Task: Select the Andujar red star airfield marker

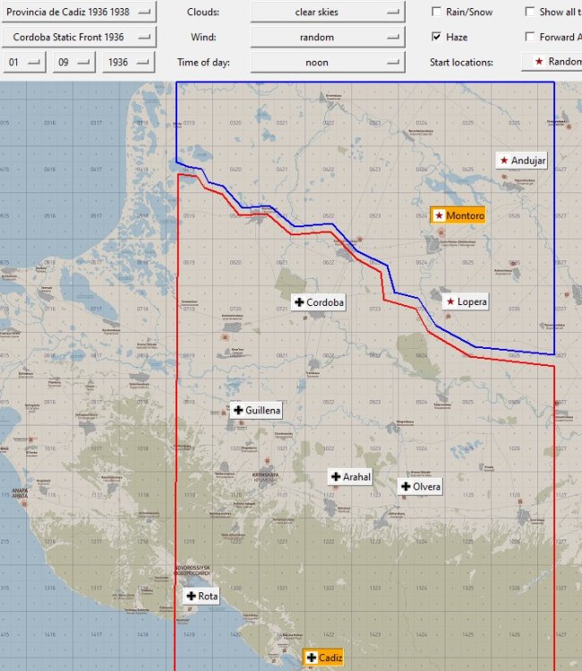Action: point(522,160)
